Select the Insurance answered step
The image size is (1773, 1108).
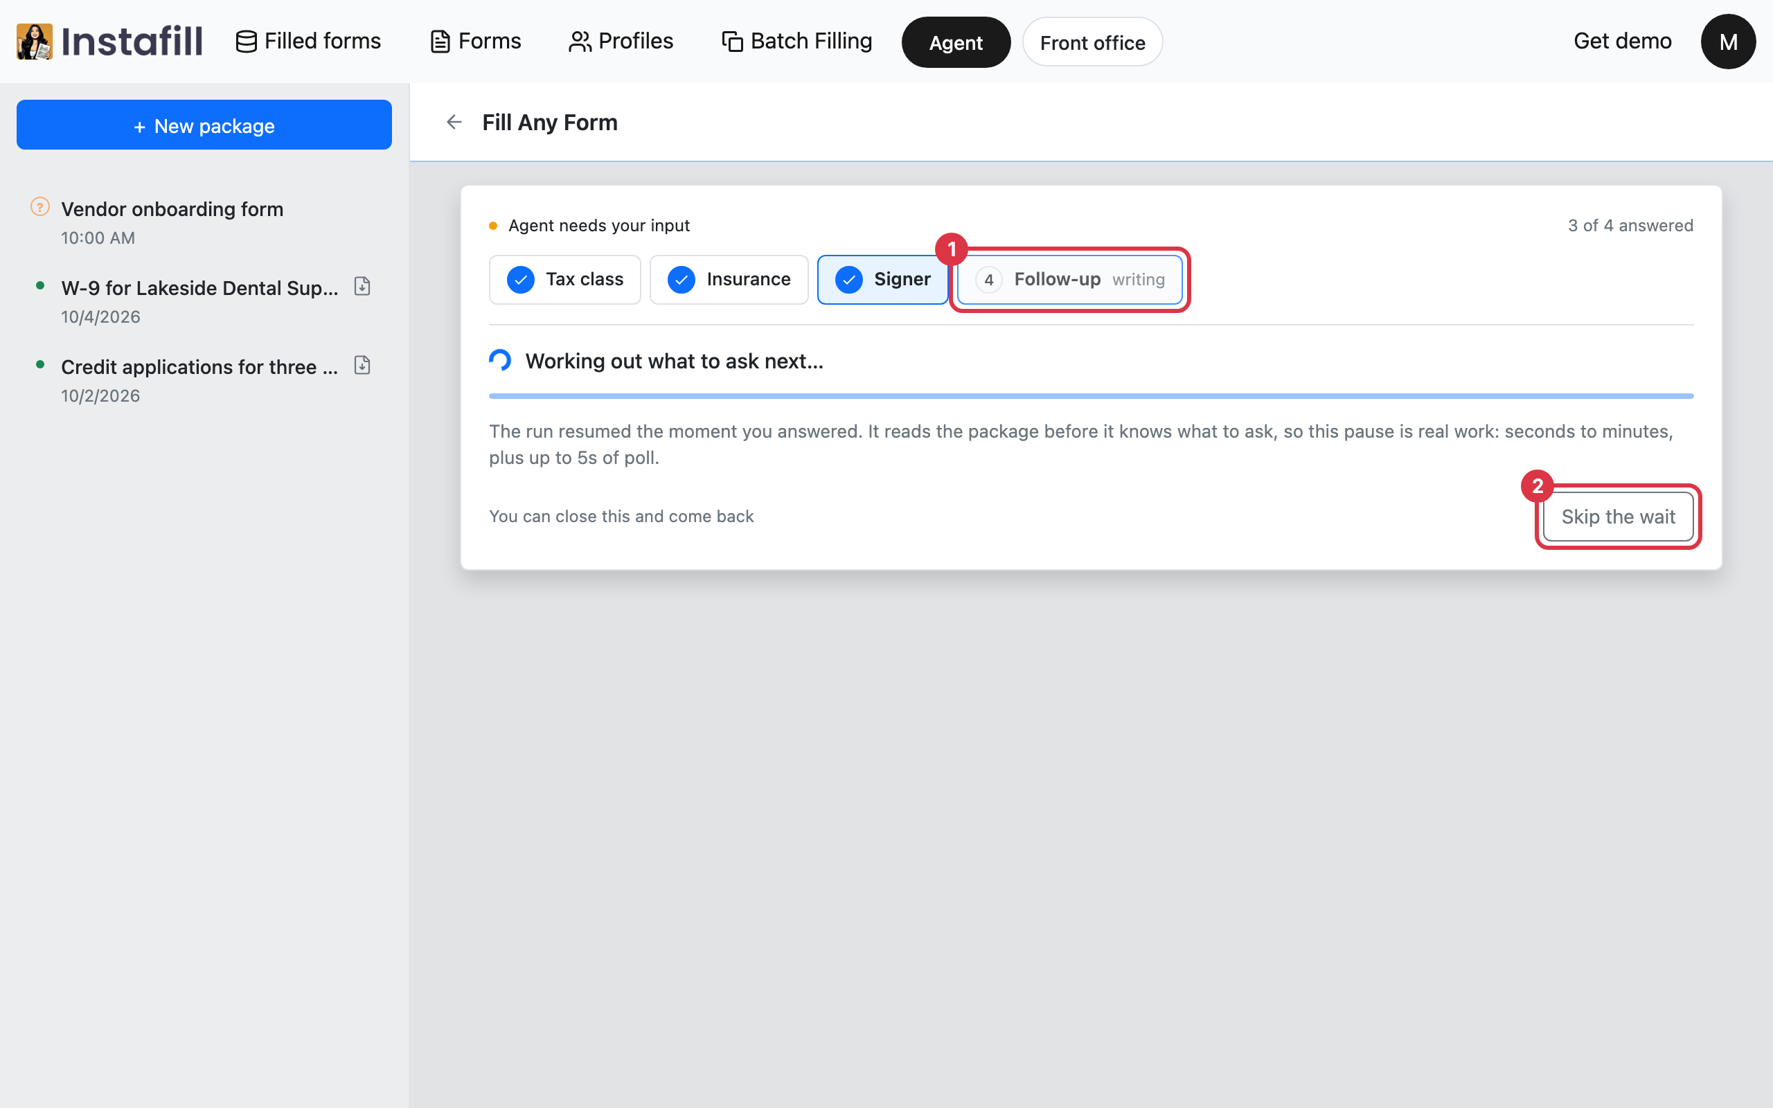click(x=729, y=279)
